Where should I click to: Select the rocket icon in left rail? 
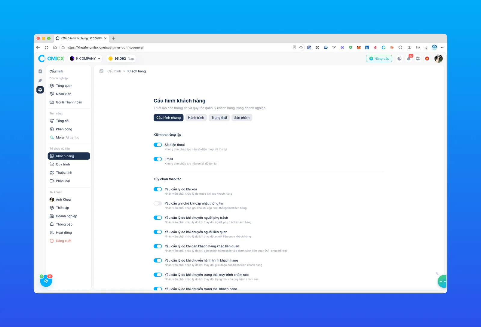click(x=40, y=81)
